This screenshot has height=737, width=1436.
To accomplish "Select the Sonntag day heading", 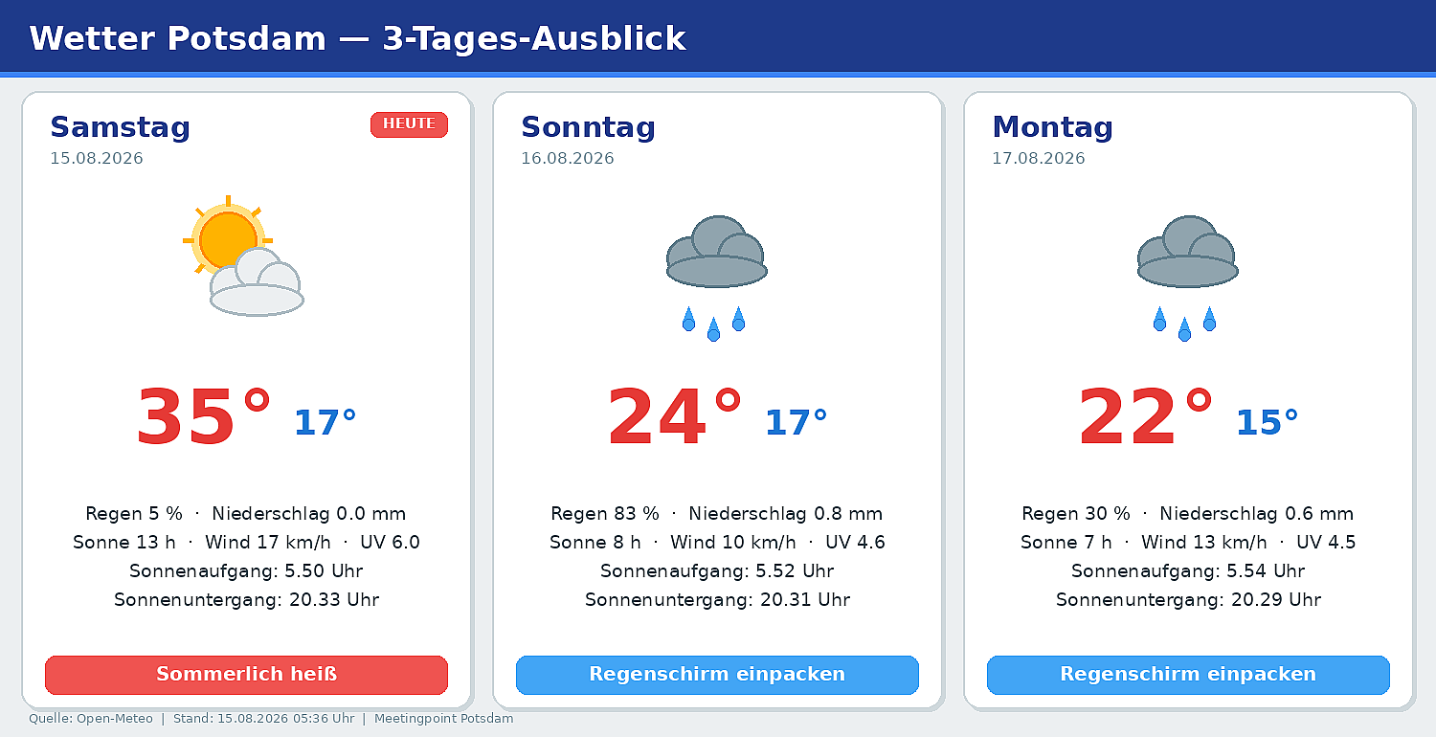I will tap(588, 127).
